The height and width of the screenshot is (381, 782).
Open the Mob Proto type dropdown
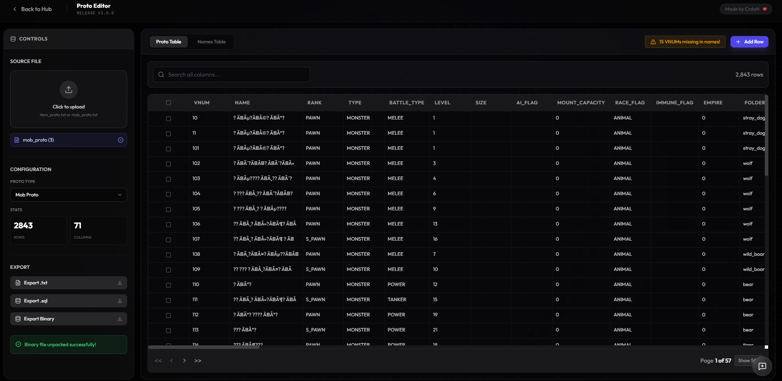click(68, 195)
